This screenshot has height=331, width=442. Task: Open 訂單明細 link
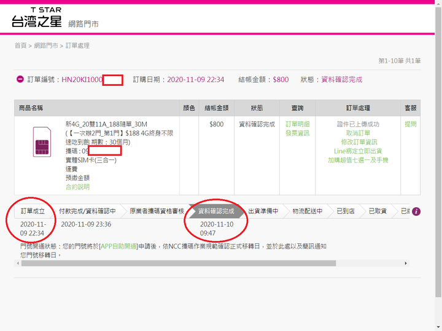pos(297,124)
